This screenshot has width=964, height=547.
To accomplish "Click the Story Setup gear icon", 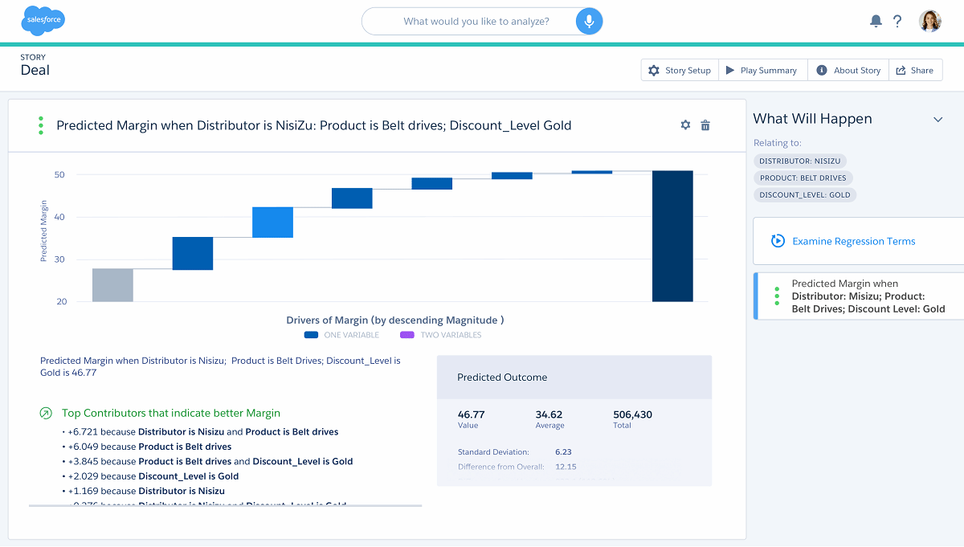I will [654, 70].
